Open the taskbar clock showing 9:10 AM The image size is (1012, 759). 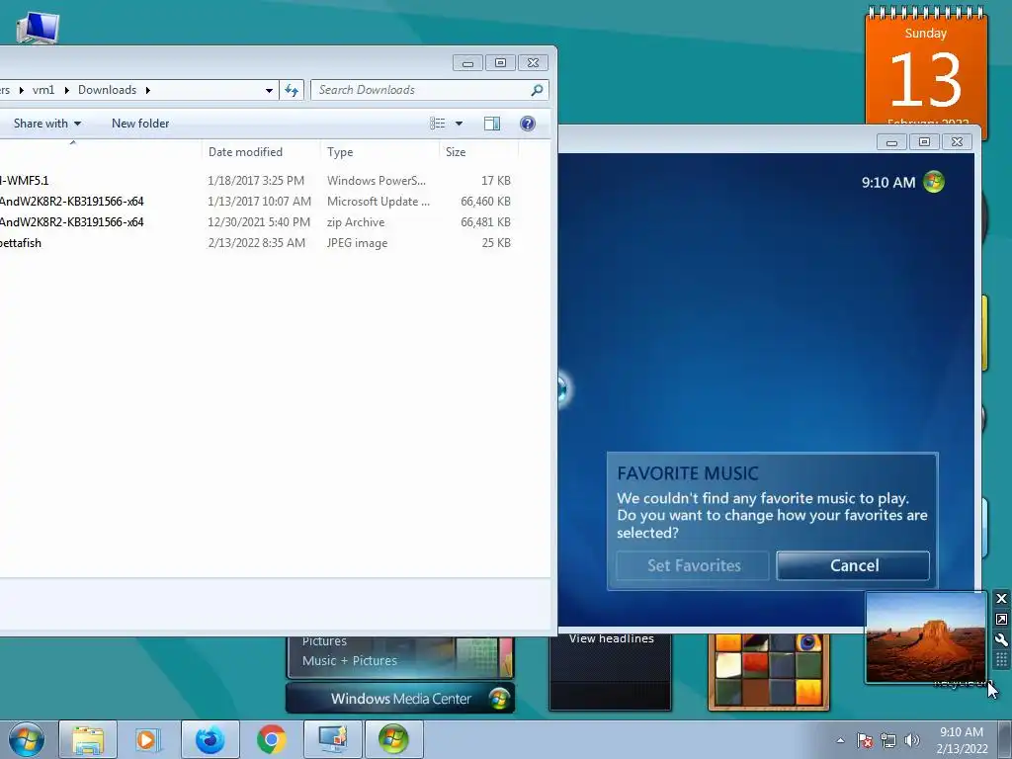point(962,740)
